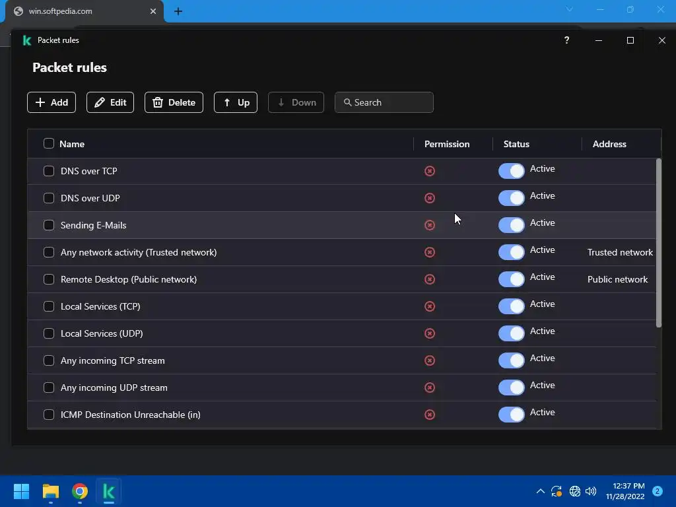The height and width of the screenshot is (507, 676).
Task: Click block icon for Any incoming TCP stream
Action: click(429, 360)
